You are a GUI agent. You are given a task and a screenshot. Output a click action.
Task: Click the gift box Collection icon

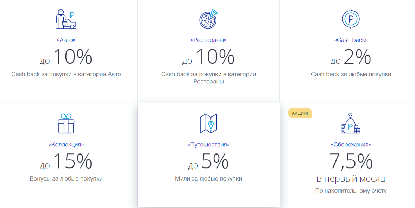tap(66, 124)
